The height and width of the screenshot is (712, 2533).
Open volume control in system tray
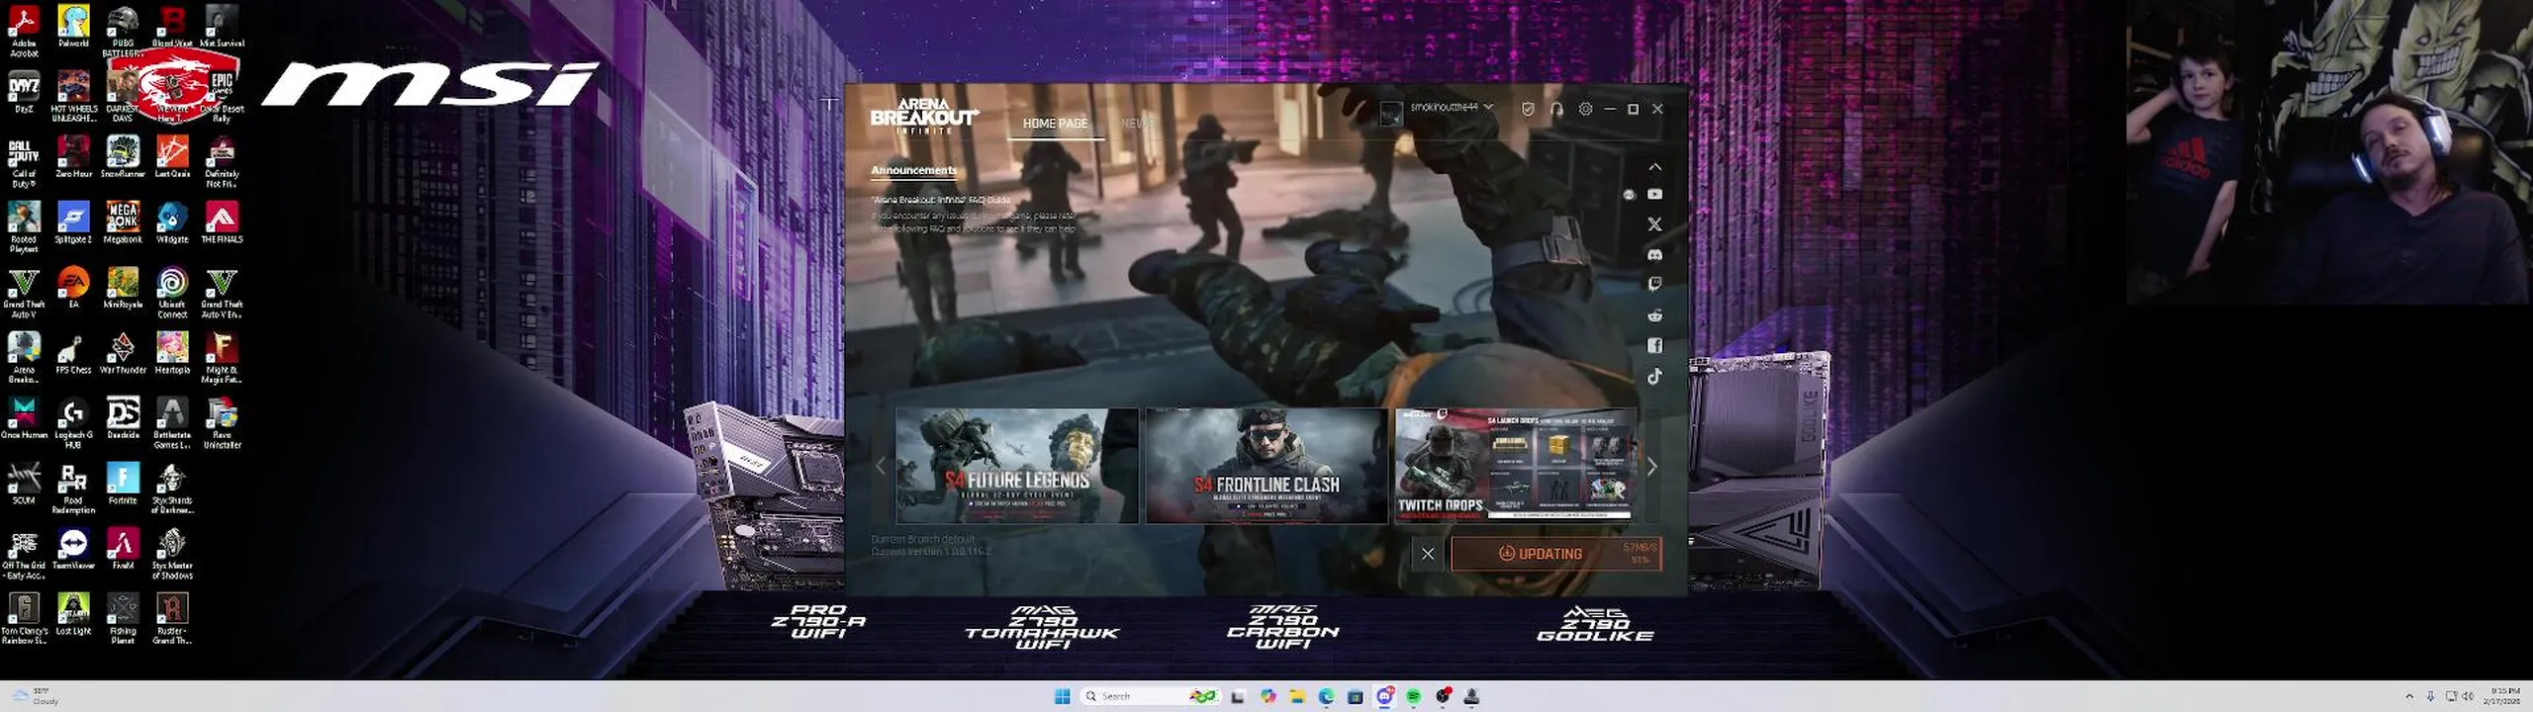coord(2468,696)
